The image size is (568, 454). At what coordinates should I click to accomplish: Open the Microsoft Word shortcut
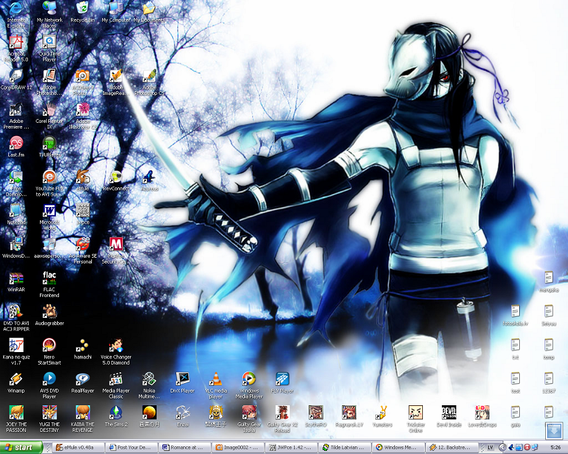[49, 211]
